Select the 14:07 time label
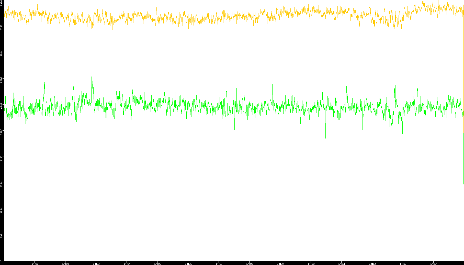Screen dimensions: 464x265 [219, 264]
